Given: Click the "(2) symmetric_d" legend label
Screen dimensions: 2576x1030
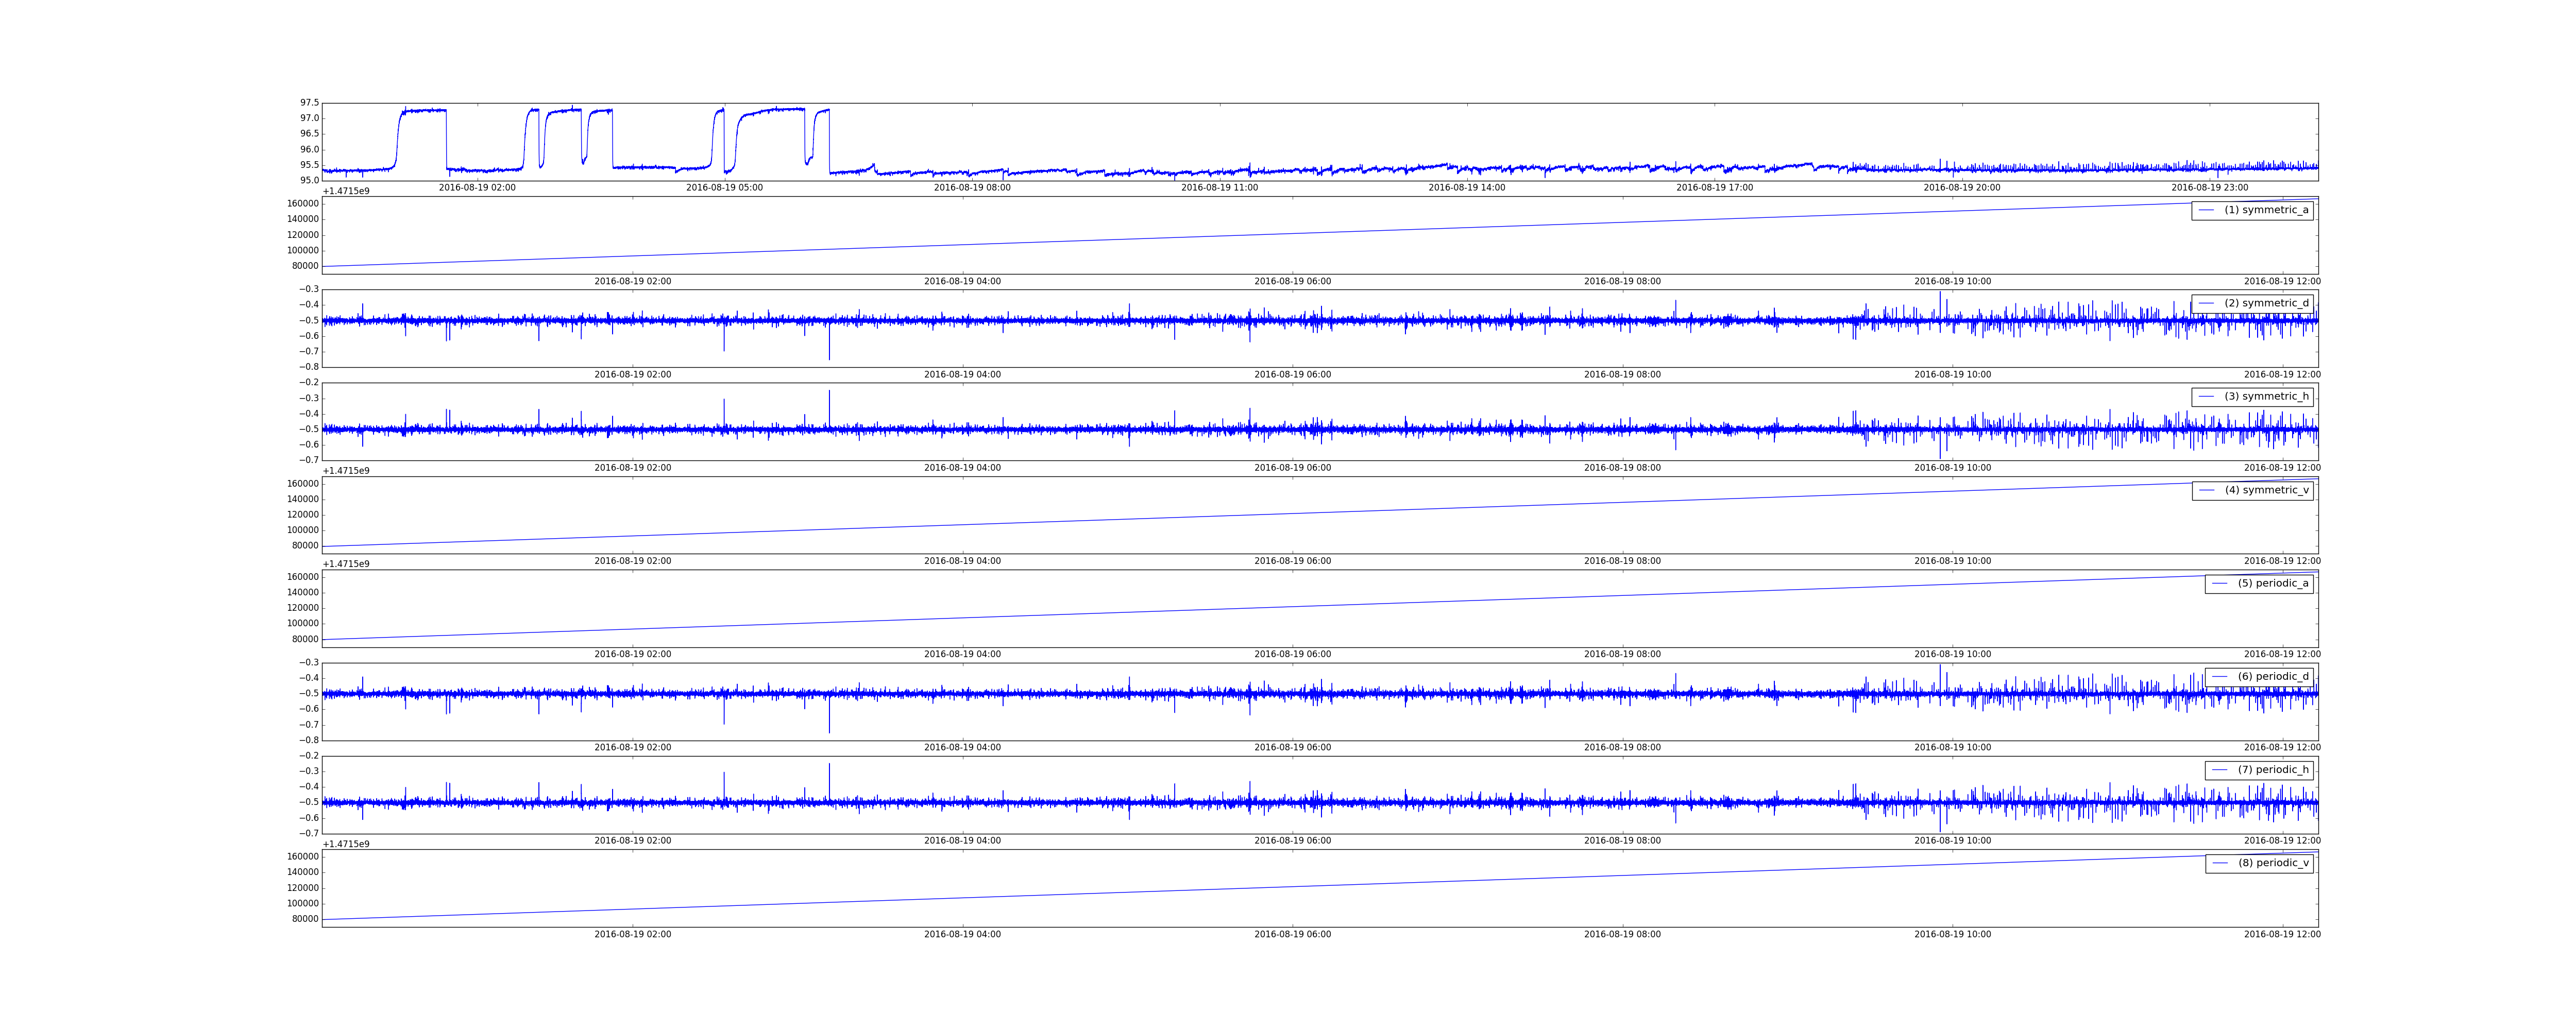Looking at the screenshot, I should click(2266, 303).
